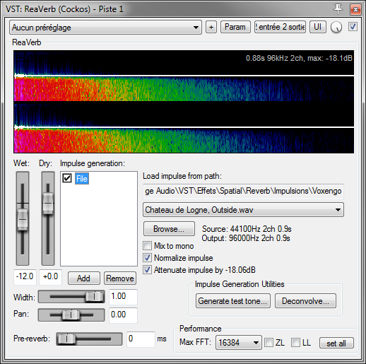Expand the Aucun préréglage preset dropdown
The height and width of the screenshot is (364, 366).
tap(105, 28)
